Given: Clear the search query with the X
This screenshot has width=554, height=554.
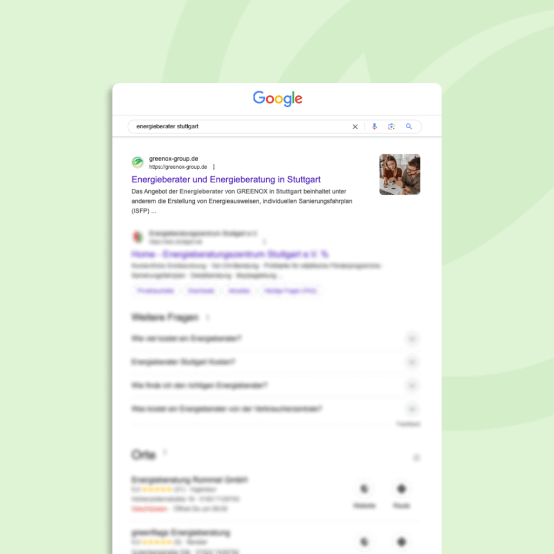Looking at the screenshot, I should point(355,127).
